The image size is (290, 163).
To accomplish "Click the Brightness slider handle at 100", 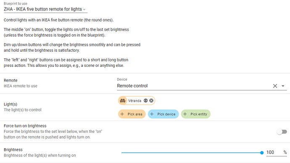I will click(x=262, y=152).
